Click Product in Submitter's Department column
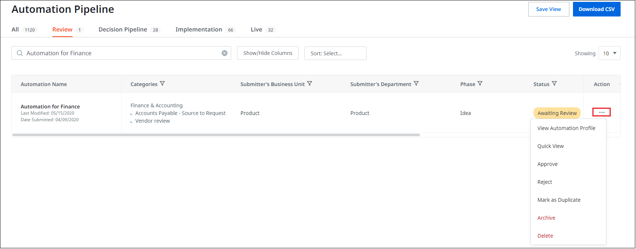 (360, 113)
